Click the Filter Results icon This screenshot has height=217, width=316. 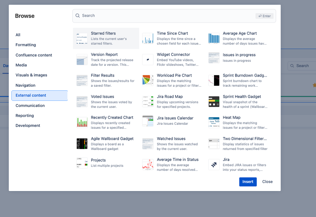coord(82,80)
